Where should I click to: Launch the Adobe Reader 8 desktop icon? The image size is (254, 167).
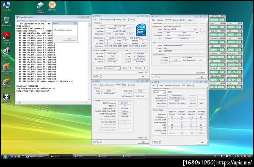point(6,38)
